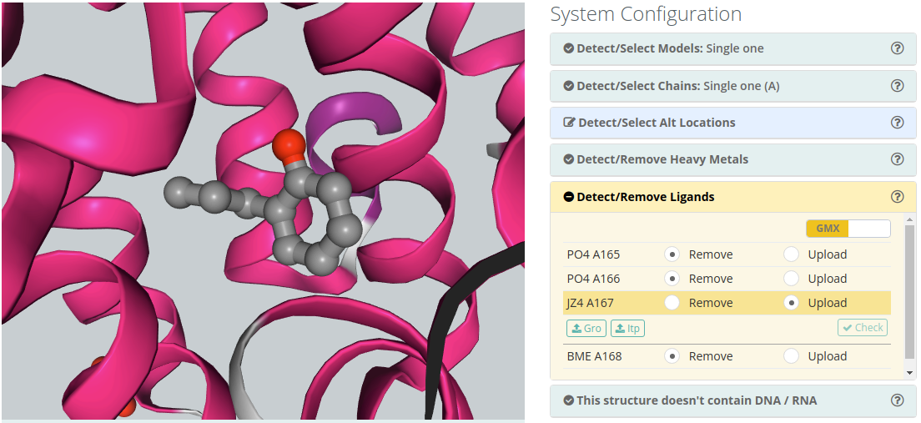Click help icon for Detect/Select Chains
Viewport: 921px width, 423px height.
[897, 85]
